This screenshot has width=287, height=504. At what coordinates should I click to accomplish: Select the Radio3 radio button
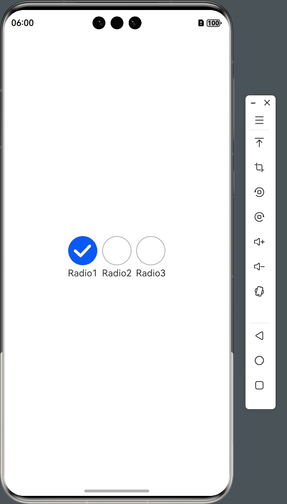click(x=151, y=251)
